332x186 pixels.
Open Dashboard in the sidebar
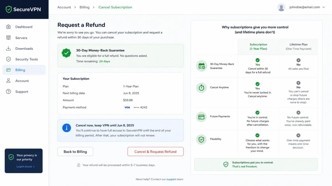(24, 27)
